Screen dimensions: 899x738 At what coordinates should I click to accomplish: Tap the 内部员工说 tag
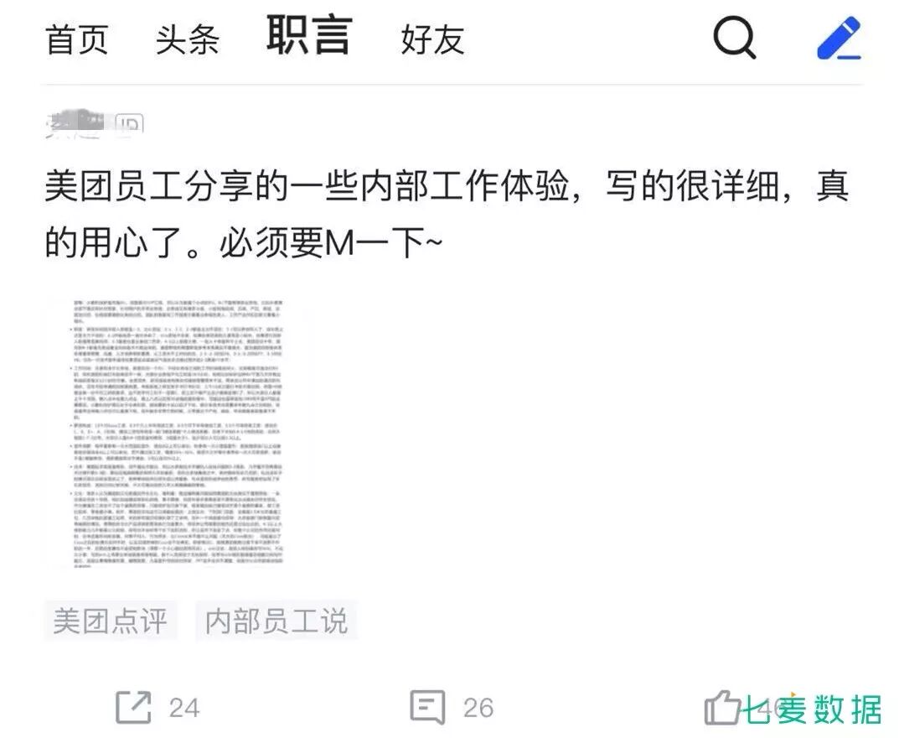[x=276, y=621]
